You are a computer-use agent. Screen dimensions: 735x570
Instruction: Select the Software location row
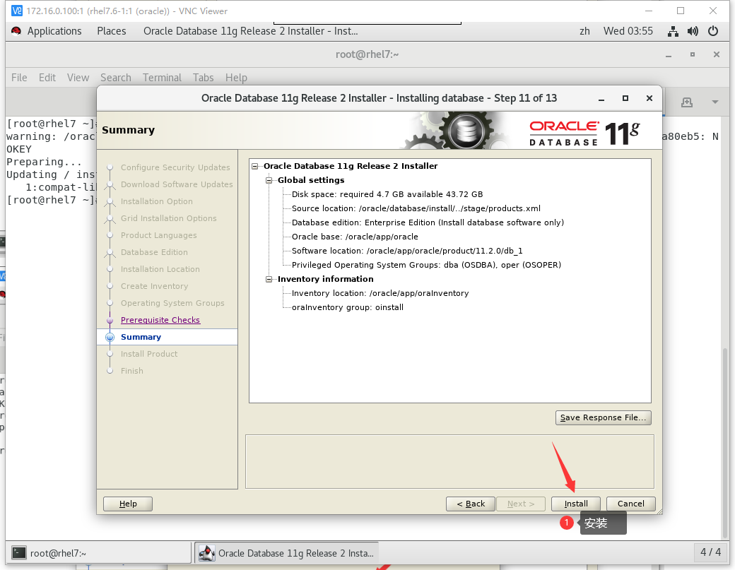407,251
